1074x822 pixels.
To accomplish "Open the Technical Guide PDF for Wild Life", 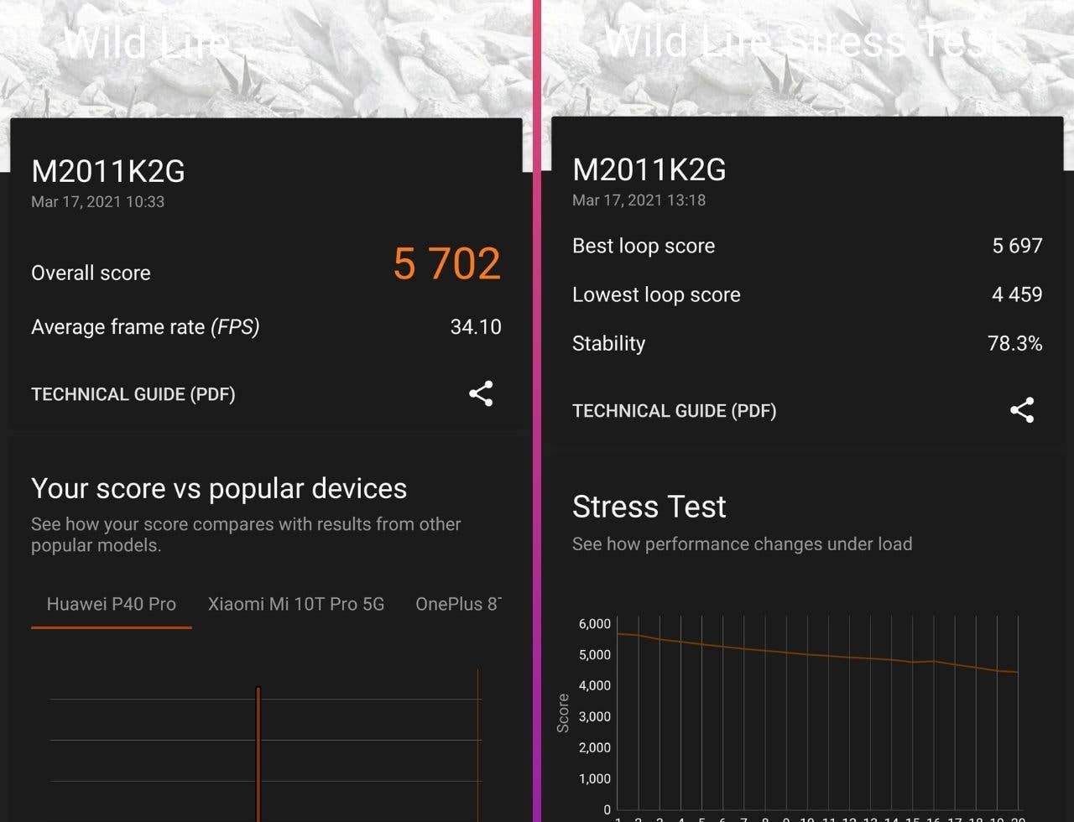I will [x=133, y=393].
